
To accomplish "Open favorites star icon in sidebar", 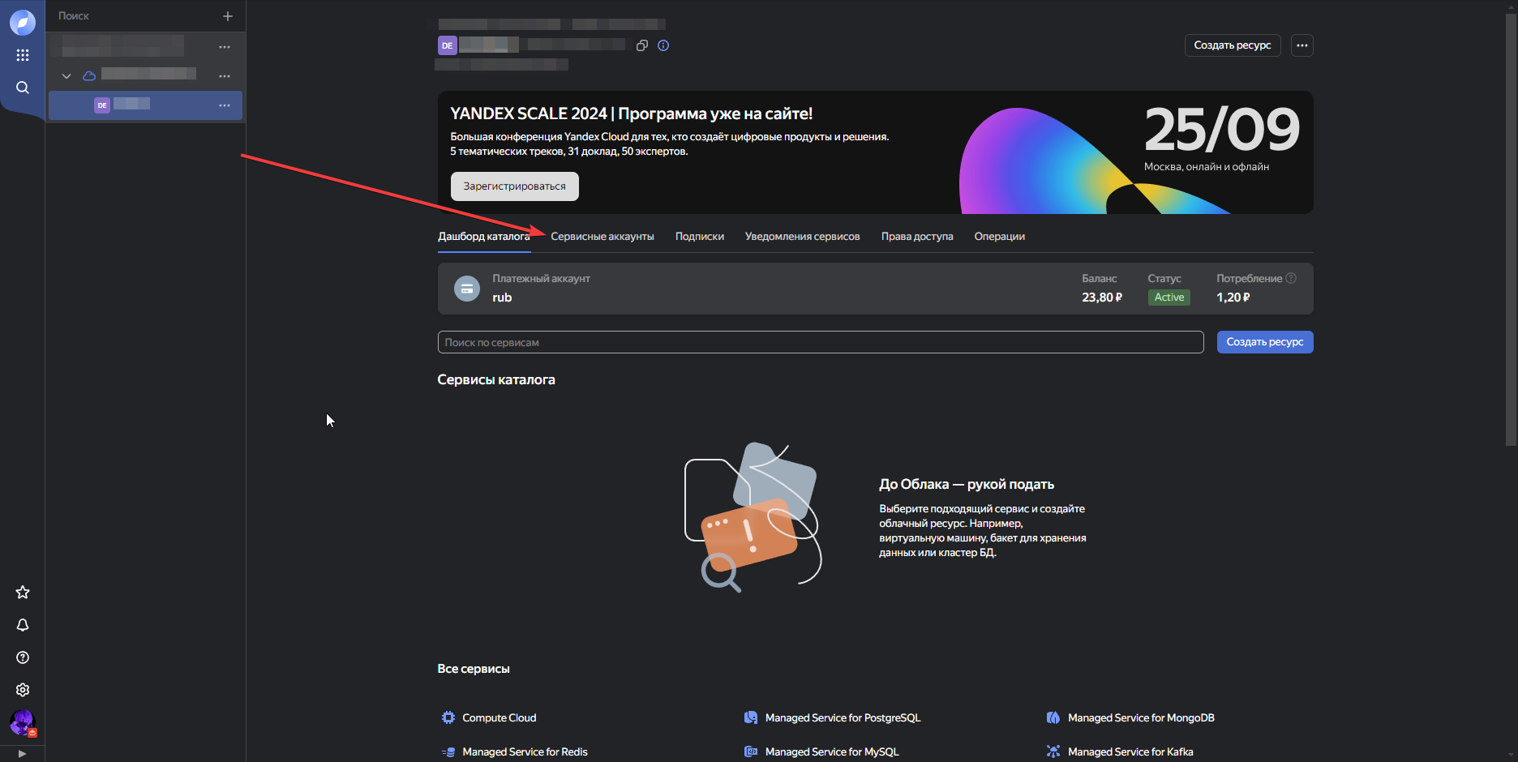I will 23,593.
